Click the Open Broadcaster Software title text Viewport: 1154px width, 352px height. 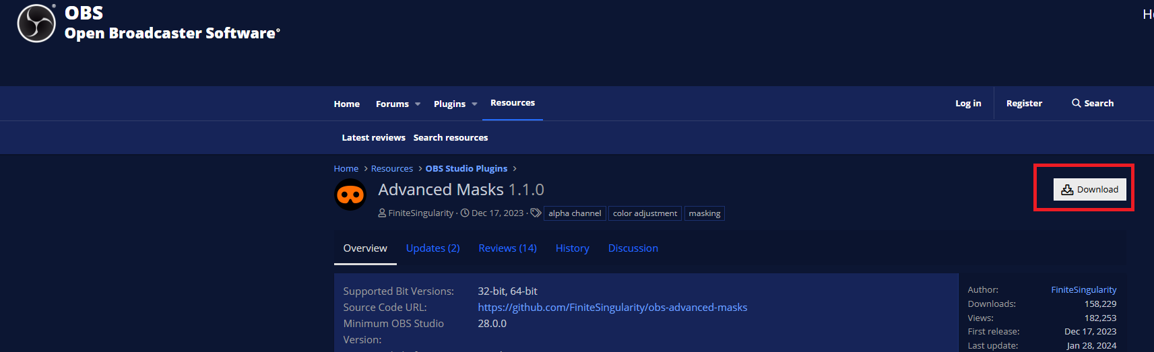click(172, 33)
